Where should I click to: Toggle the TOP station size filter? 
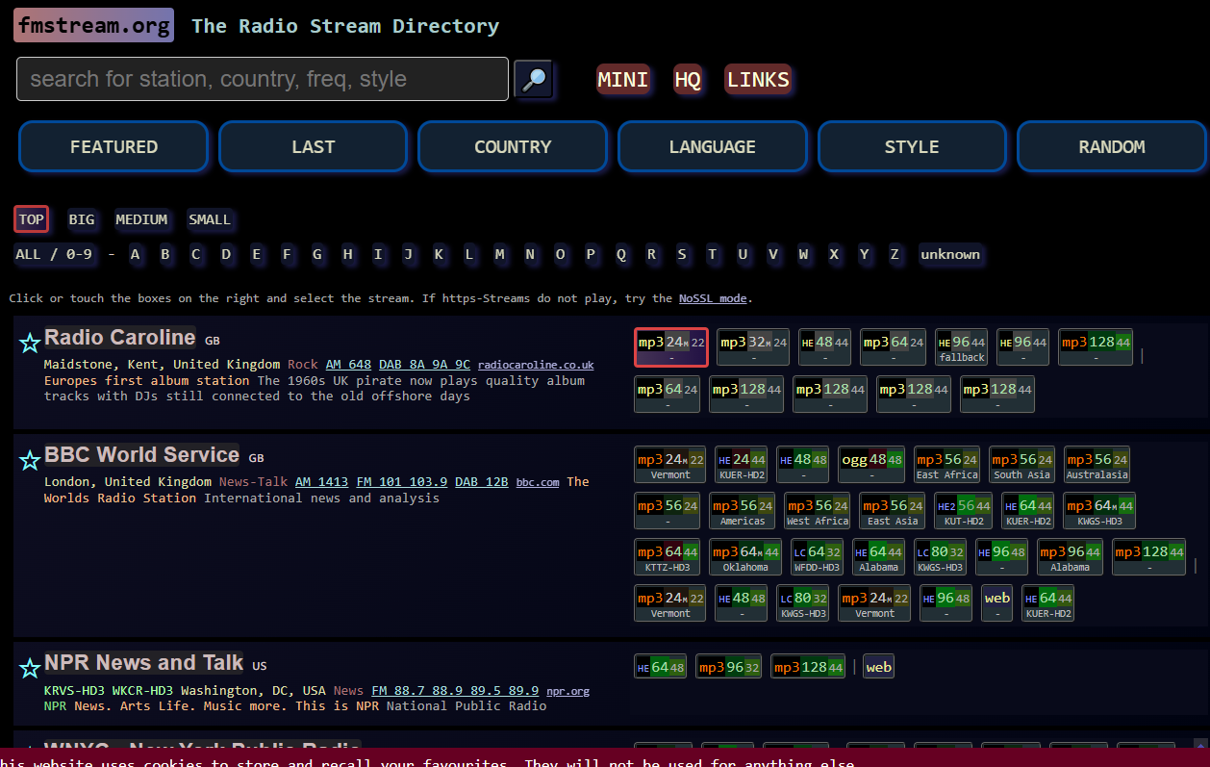[31, 219]
